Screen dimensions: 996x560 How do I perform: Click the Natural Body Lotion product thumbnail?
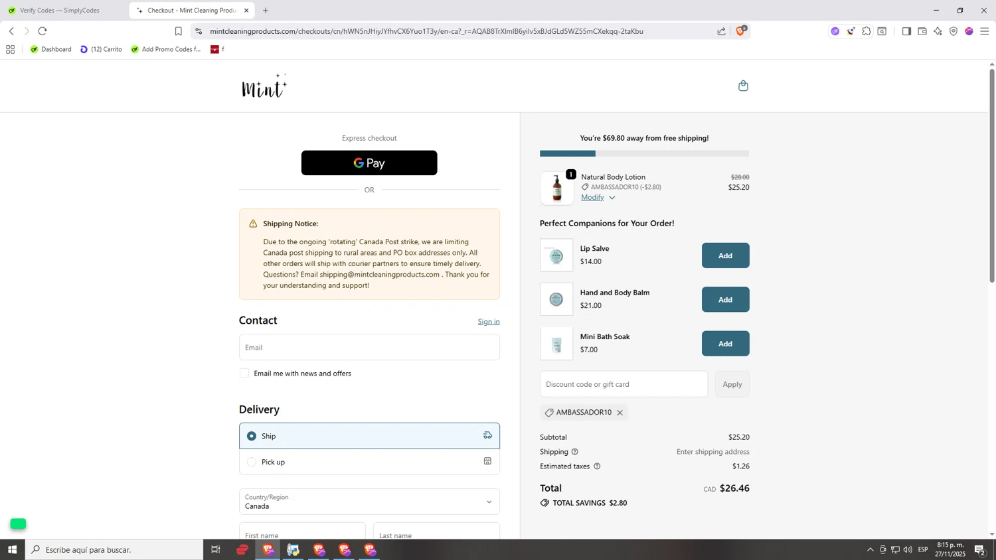[x=557, y=188]
